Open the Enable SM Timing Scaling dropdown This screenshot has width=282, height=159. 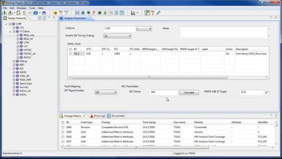tap(117, 36)
